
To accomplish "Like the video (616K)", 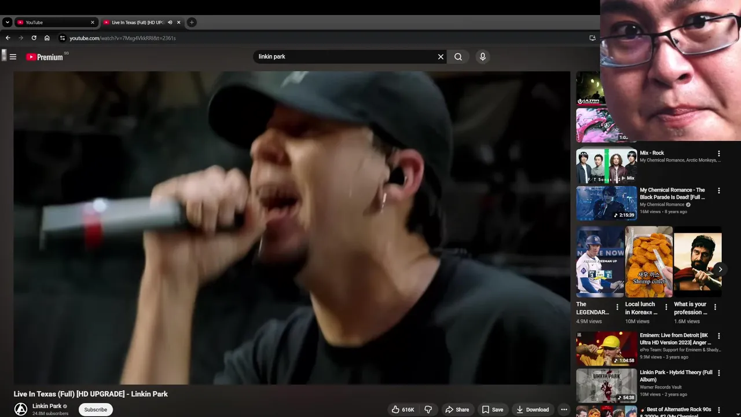I will 403,409.
